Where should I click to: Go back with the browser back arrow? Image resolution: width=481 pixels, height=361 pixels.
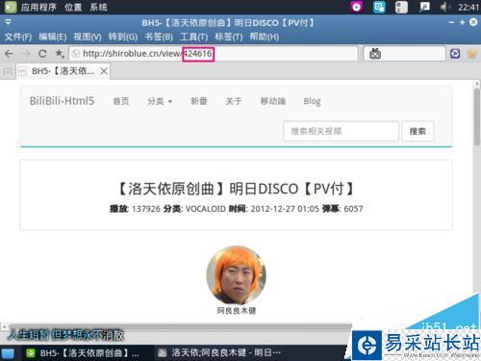pos(9,54)
